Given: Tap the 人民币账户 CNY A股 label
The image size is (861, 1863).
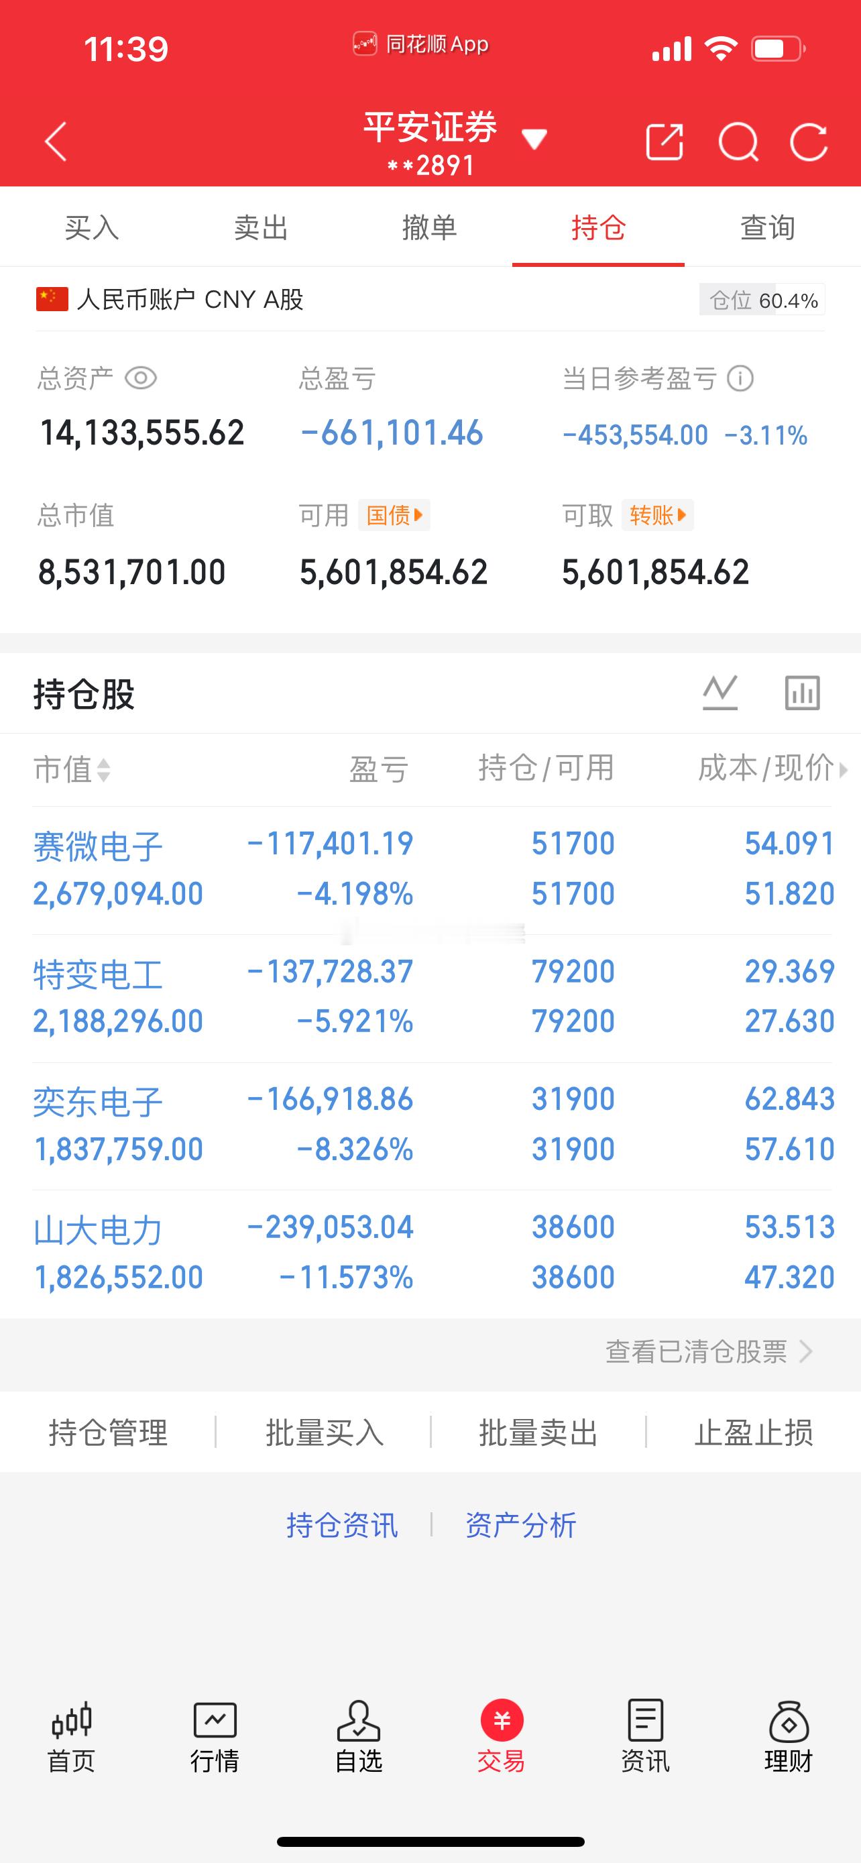Looking at the screenshot, I should coord(190,299).
